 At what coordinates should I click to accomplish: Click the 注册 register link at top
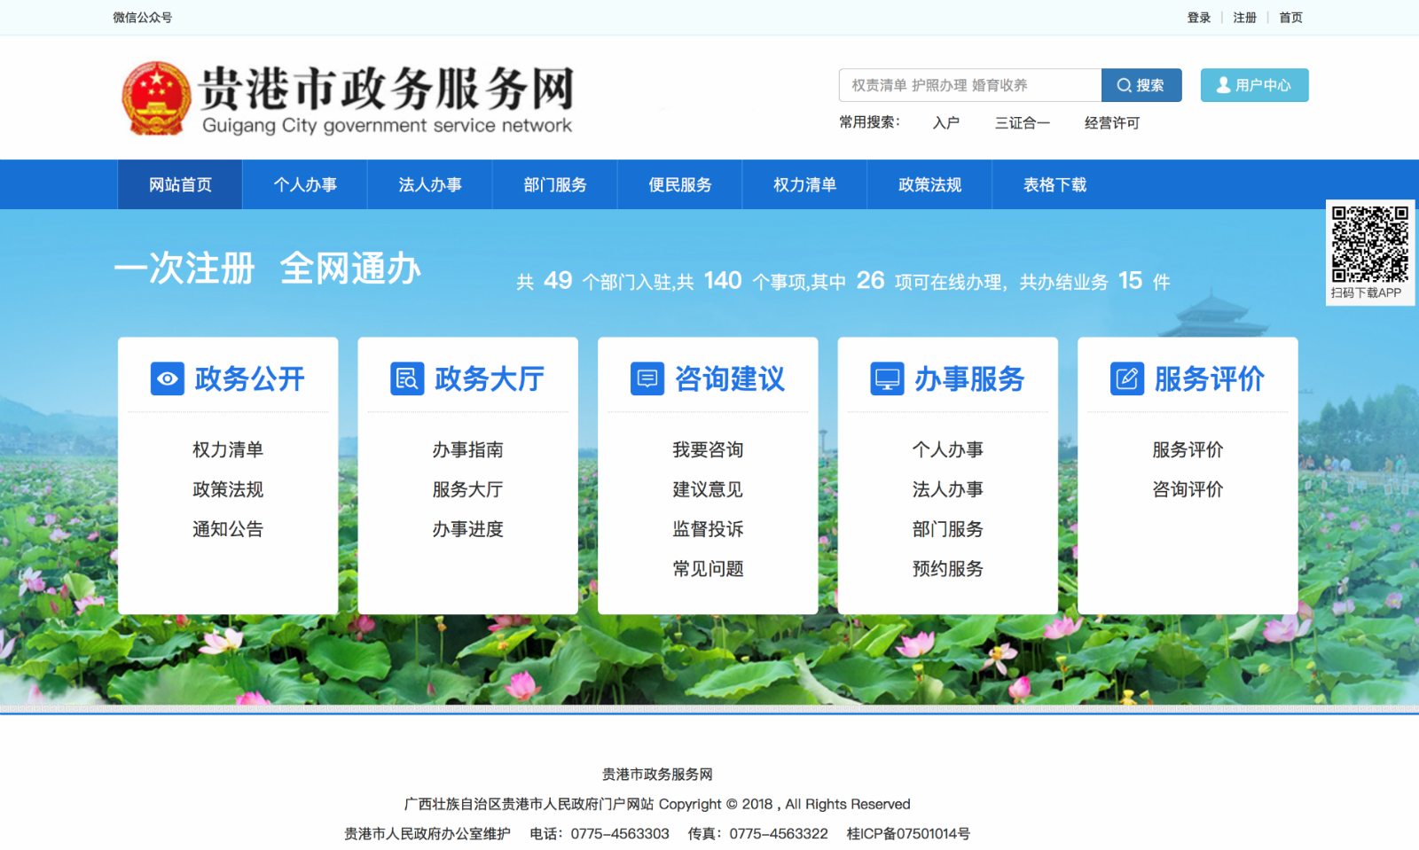[x=1244, y=18]
